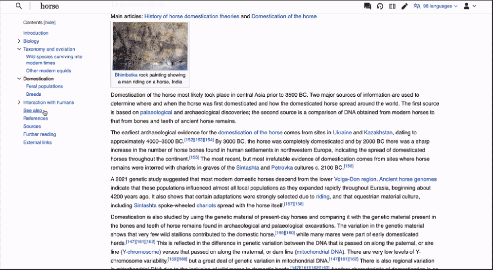Open the Talk page speech bubble icon
The height and width of the screenshot is (270, 493).
[367, 6]
